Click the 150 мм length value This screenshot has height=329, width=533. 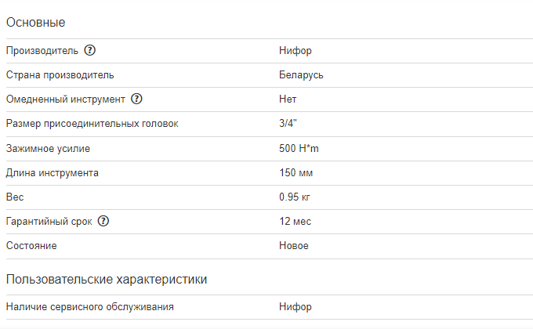(x=296, y=172)
